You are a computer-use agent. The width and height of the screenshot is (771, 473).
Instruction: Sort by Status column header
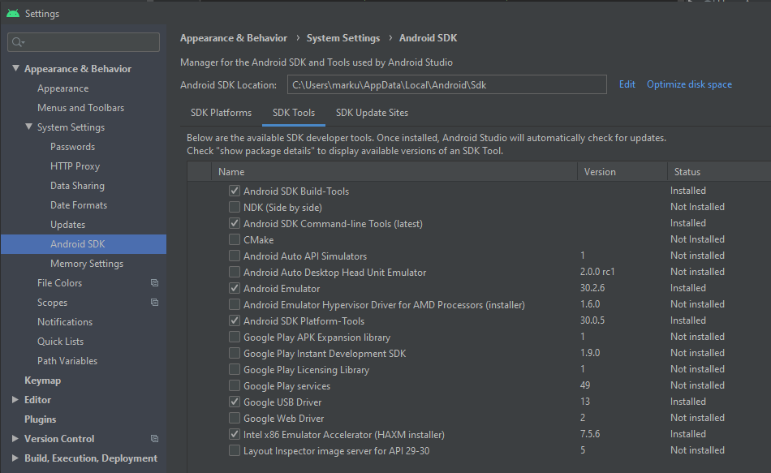click(719, 172)
